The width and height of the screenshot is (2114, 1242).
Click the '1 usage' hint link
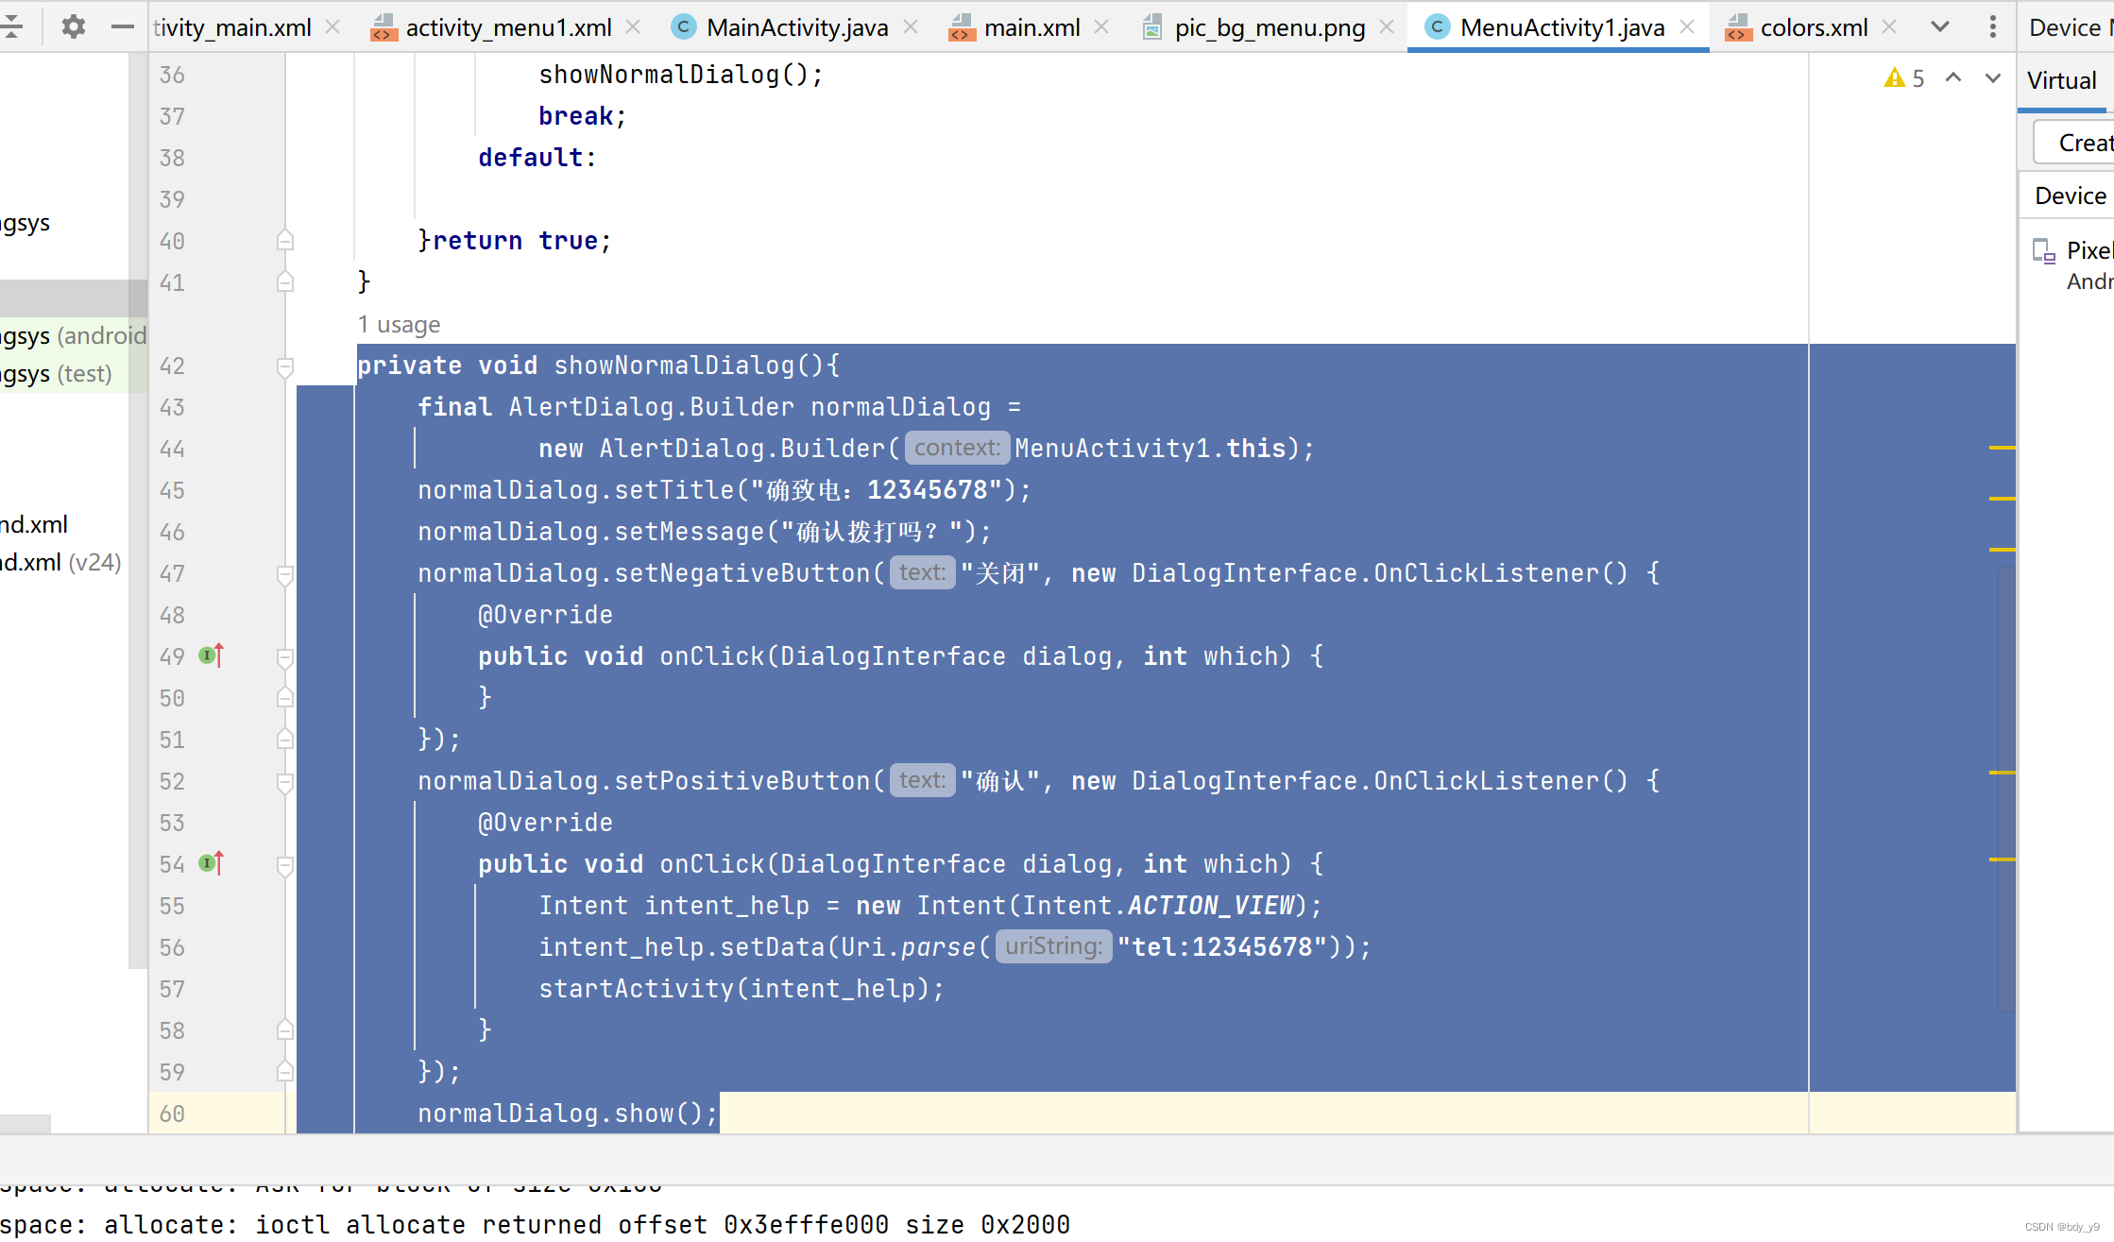coord(399,324)
